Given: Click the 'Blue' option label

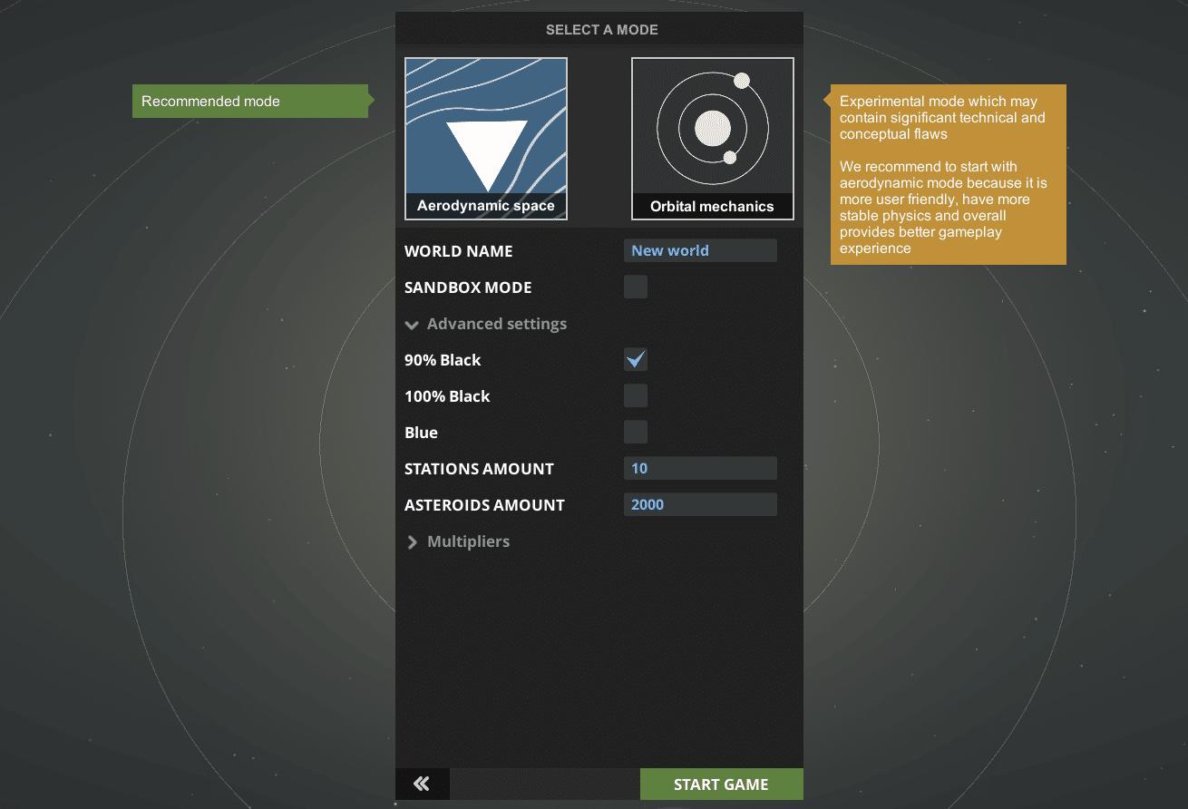Looking at the screenshot, I should pos(421,433).
